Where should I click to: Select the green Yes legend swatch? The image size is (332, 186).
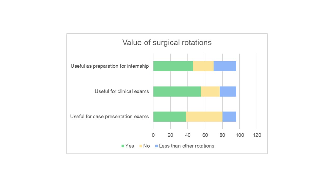[123, 146]
